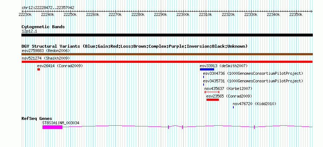Image resolution: width=323 pixels, height=147 pixels.
Task: Select the long red nsv521274 loss bar
Action: point(167,62)
